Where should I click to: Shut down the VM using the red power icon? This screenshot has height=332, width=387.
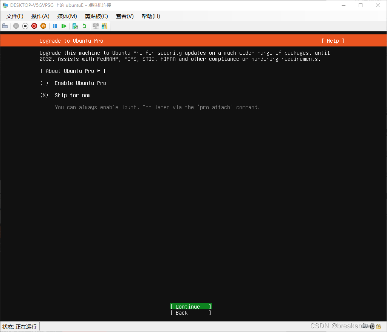[x=34, y=26]
